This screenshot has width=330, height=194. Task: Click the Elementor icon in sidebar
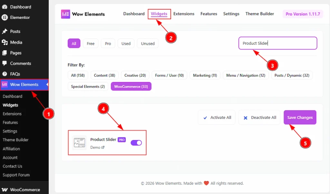[5, 17]
